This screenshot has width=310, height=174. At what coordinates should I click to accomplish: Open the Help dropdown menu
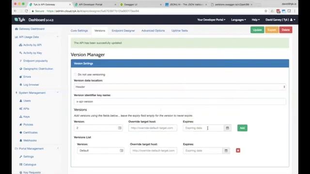click(255, 20)
